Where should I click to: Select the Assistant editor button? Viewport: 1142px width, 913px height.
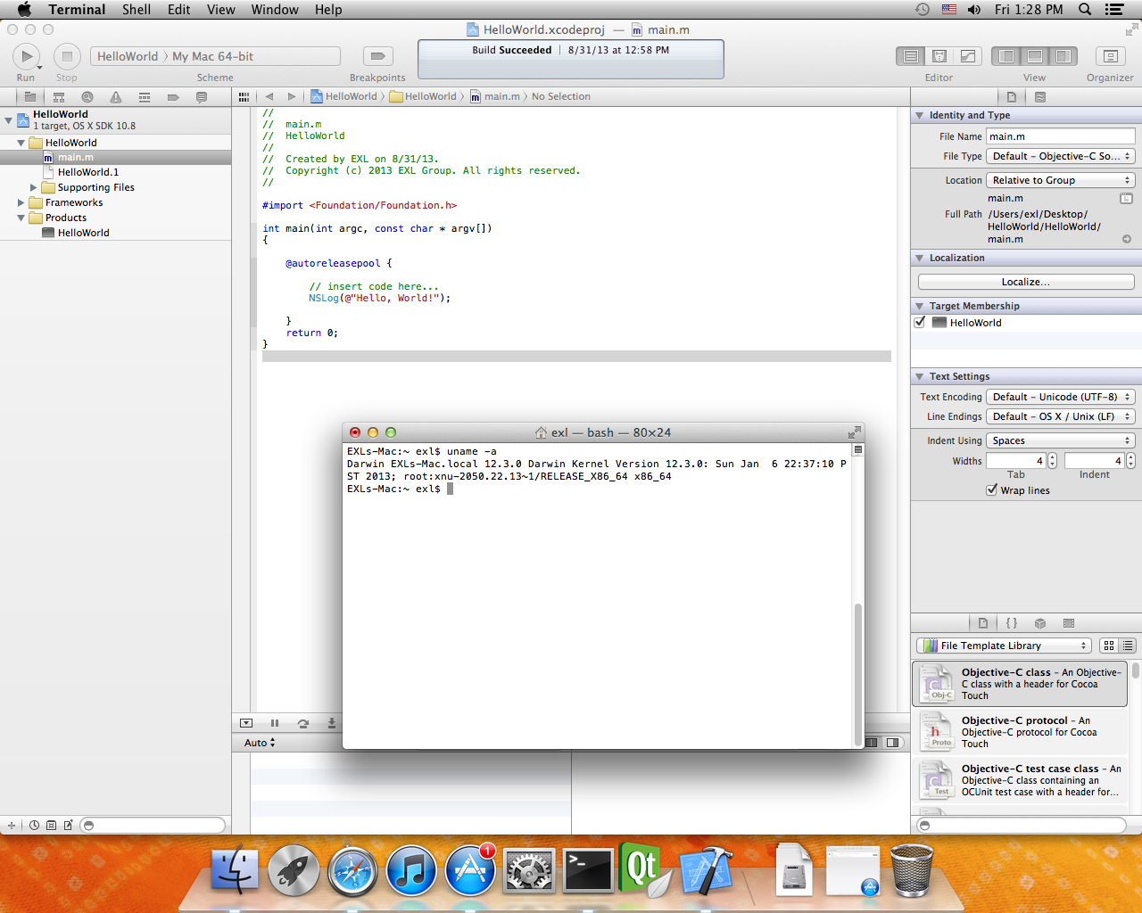(939, 56)
